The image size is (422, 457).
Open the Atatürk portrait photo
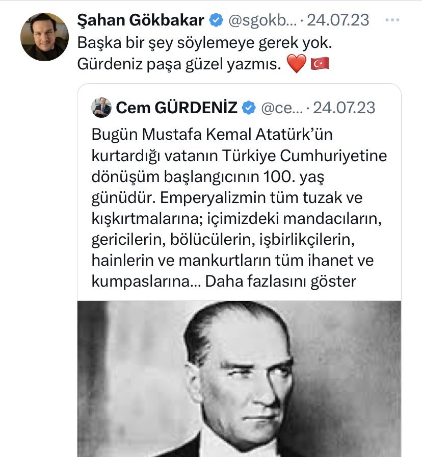click(239, 378)
